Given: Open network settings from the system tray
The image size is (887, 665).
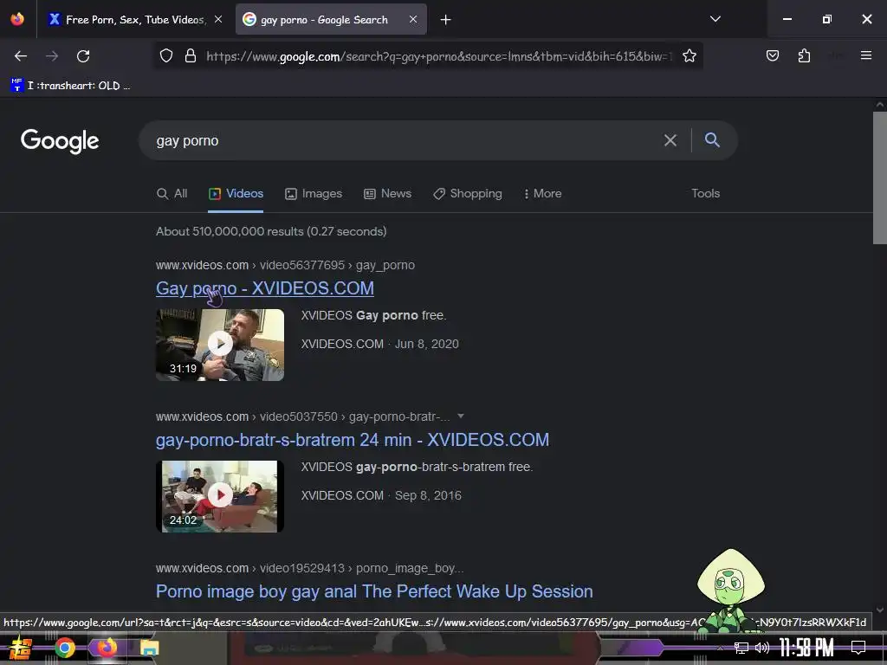Looking at the screenshot, I should [741, 648].
